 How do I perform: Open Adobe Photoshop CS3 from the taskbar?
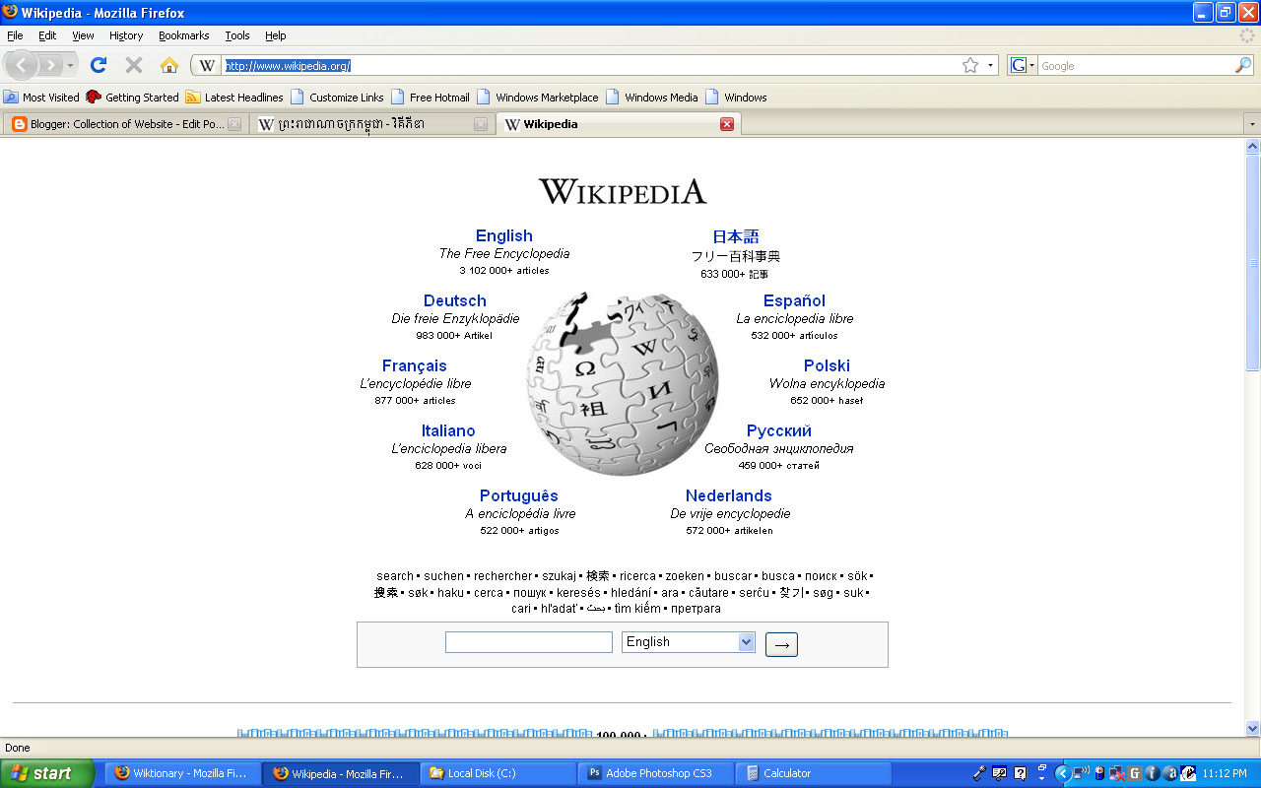[x=655, y=773]
